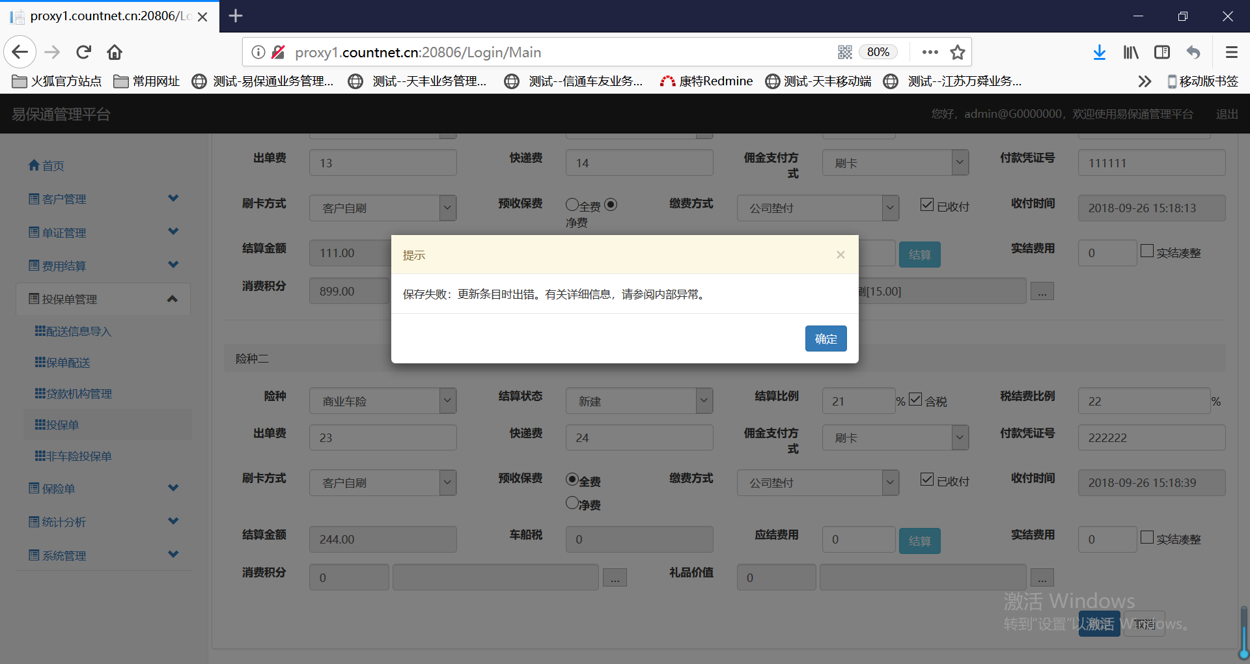The height and width of the screenshot is (664, 1250).
Task: Select the 净费 radio button in 险种二
Action: pyautogui.click(x=572, y=503)
